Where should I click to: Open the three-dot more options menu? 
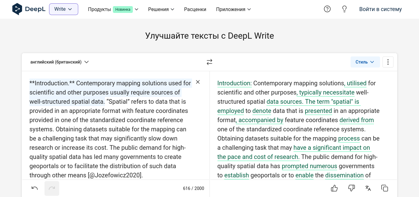tap(388, 62)
